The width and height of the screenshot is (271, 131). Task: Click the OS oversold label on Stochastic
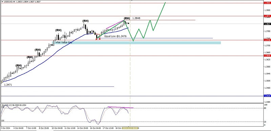pos(3,121)
